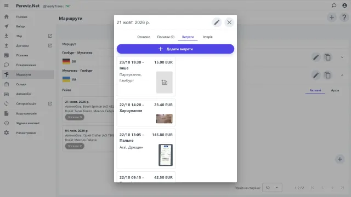Go to Головна in the sidebar

pos(28,17)
